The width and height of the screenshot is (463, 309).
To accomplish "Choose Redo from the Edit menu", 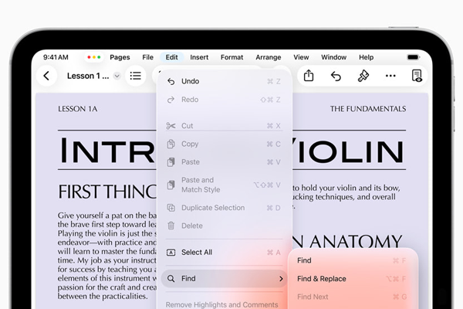I will 224,100.
